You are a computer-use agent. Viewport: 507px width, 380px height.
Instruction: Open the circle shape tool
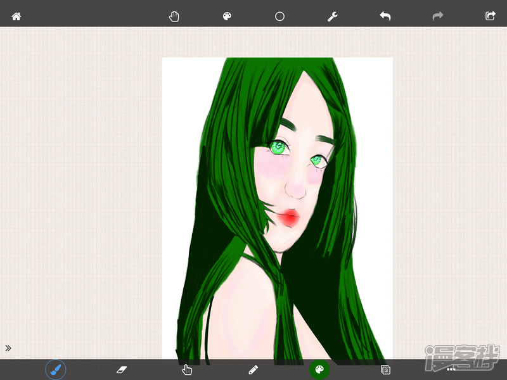(x=279, y=16)
